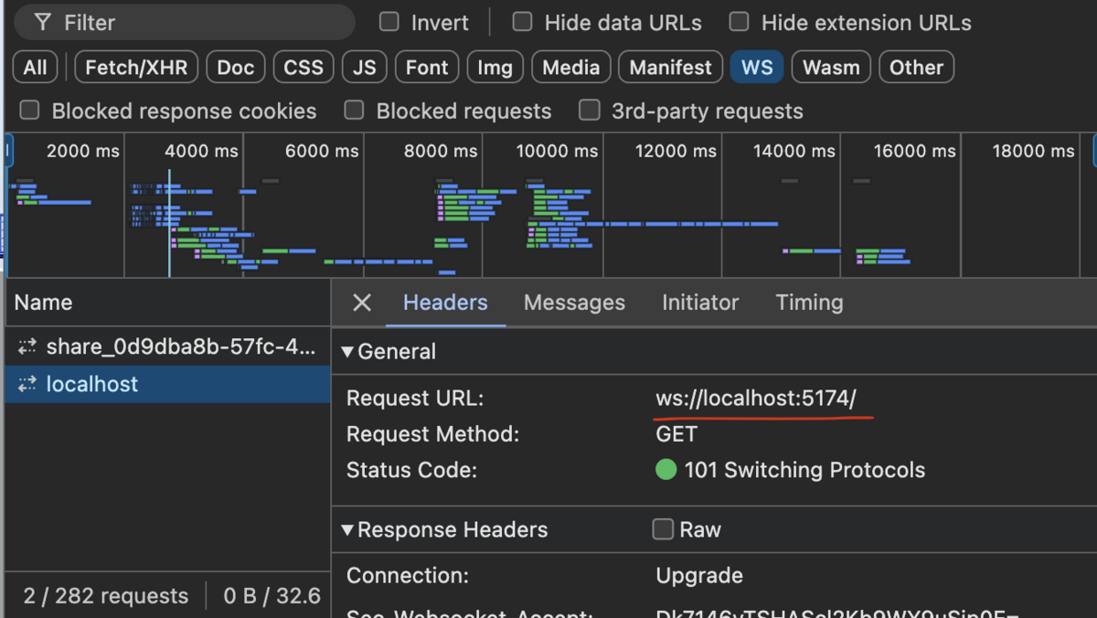
Task: Collapse the General section
Action: point(347,352)
